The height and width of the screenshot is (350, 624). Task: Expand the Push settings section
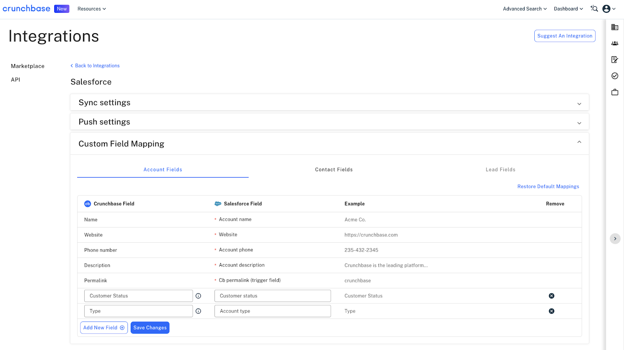point(330,122)
